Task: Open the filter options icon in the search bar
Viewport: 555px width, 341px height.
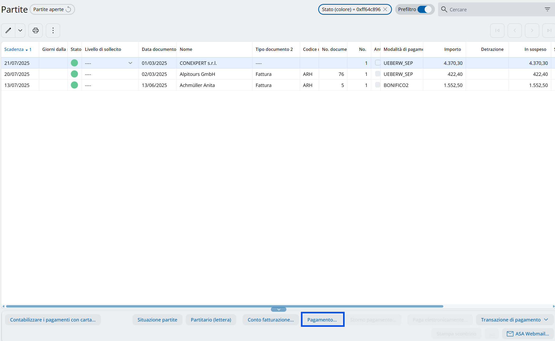Action: (x=547, y=9)
